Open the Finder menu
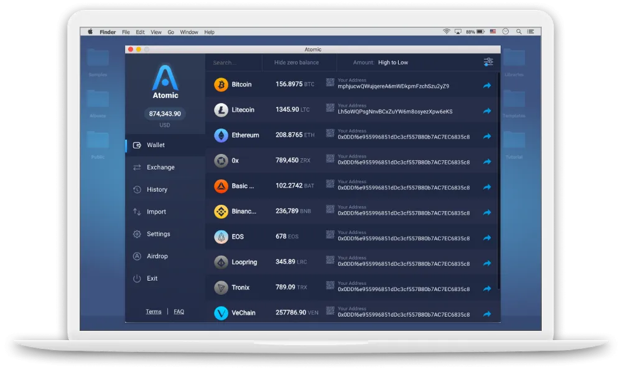The image size is (622, 370). coord(108,32)
